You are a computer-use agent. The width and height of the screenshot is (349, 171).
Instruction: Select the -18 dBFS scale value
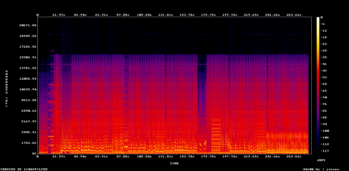[x=323, y=37]
